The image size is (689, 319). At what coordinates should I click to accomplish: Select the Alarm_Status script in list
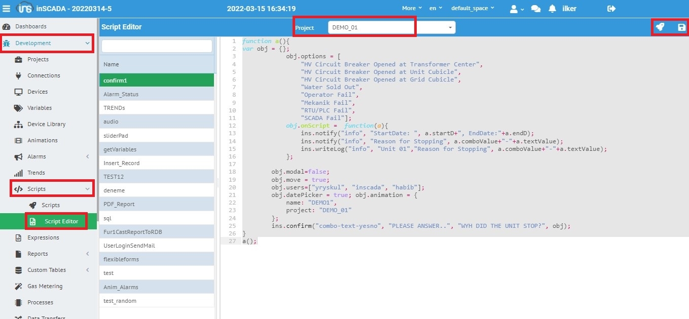coord(121,94)
